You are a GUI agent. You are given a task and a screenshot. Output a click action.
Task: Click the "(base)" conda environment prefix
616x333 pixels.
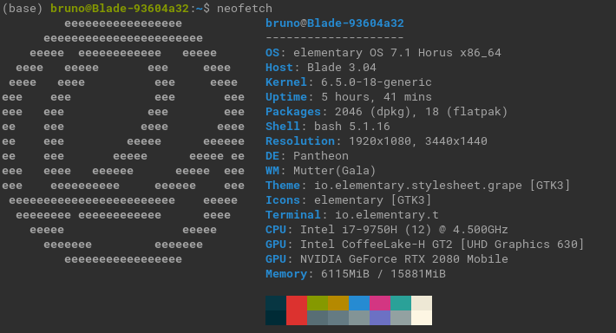click(x=23, y=9)
